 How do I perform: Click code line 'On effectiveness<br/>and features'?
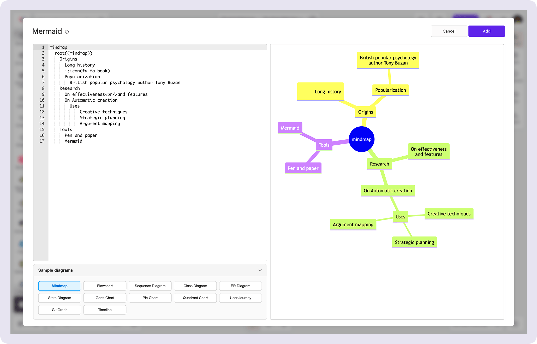tap(106, 94)
